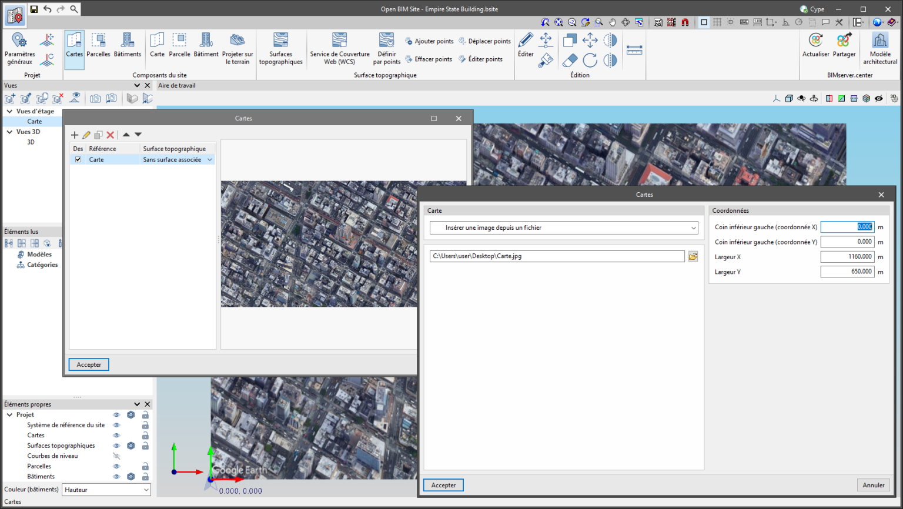Toggle visibility of Parcelles layer
This screenshot has height=509, width=903.
116,467
